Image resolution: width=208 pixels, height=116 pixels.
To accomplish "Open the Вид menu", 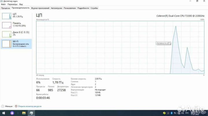I will pos(21,4).
